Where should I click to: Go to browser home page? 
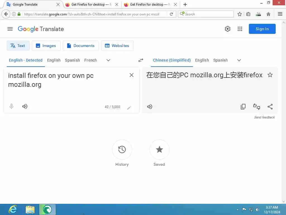coord(268,14)
